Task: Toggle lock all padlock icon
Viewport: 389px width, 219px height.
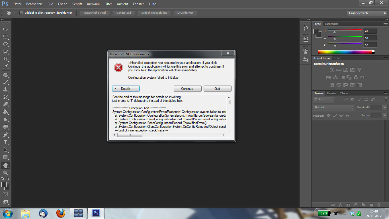Action: 347,115
